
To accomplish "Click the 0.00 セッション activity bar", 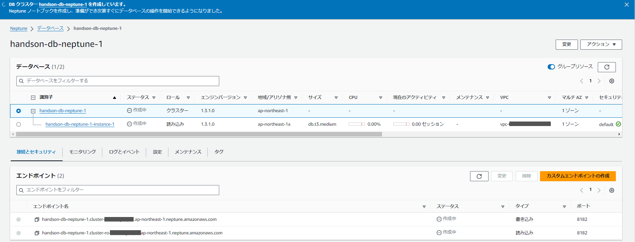I will (x=401, y=124).
